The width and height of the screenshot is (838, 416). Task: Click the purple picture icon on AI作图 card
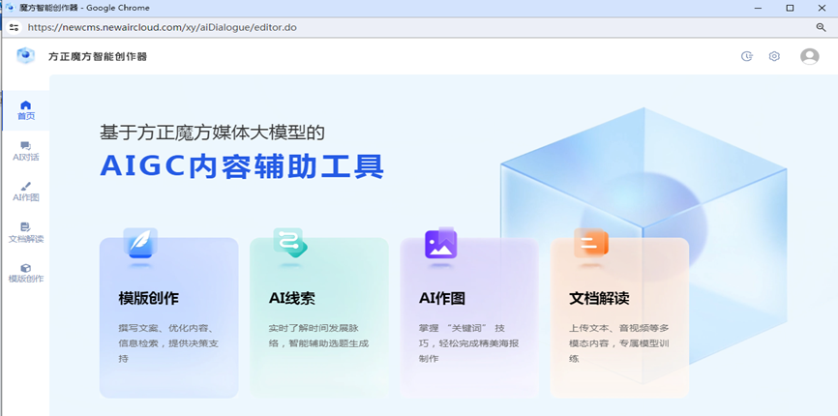click(441, 243)
